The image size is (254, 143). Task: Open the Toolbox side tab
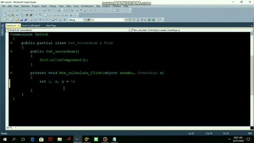point(2,30)
